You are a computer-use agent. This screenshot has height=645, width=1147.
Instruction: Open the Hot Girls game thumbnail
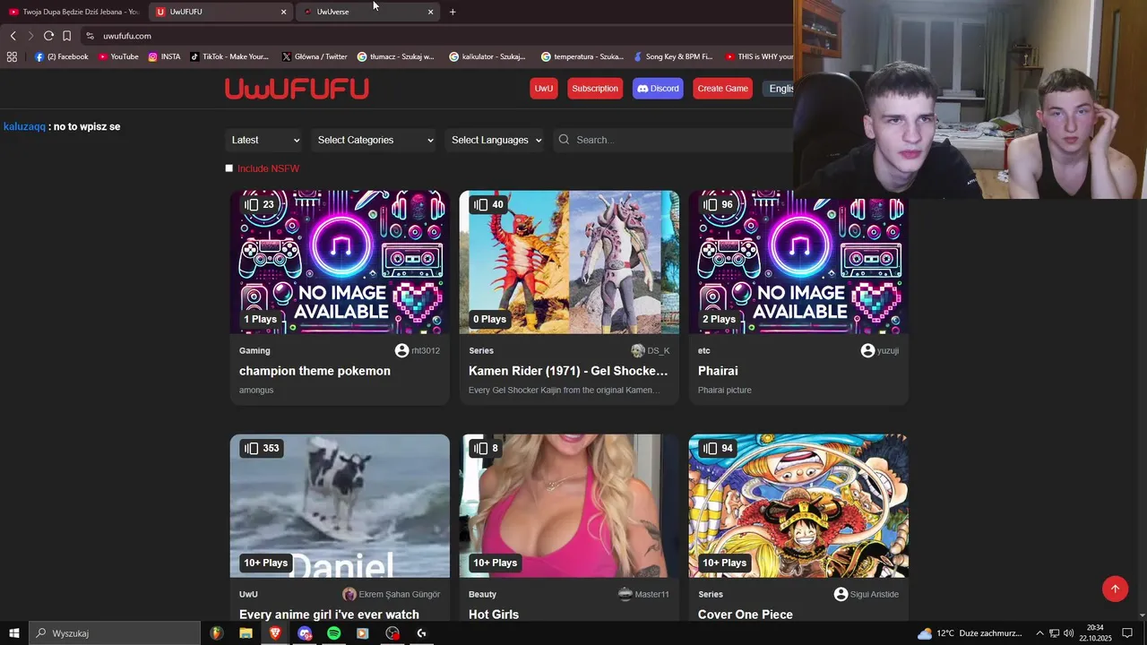point(569,506)
